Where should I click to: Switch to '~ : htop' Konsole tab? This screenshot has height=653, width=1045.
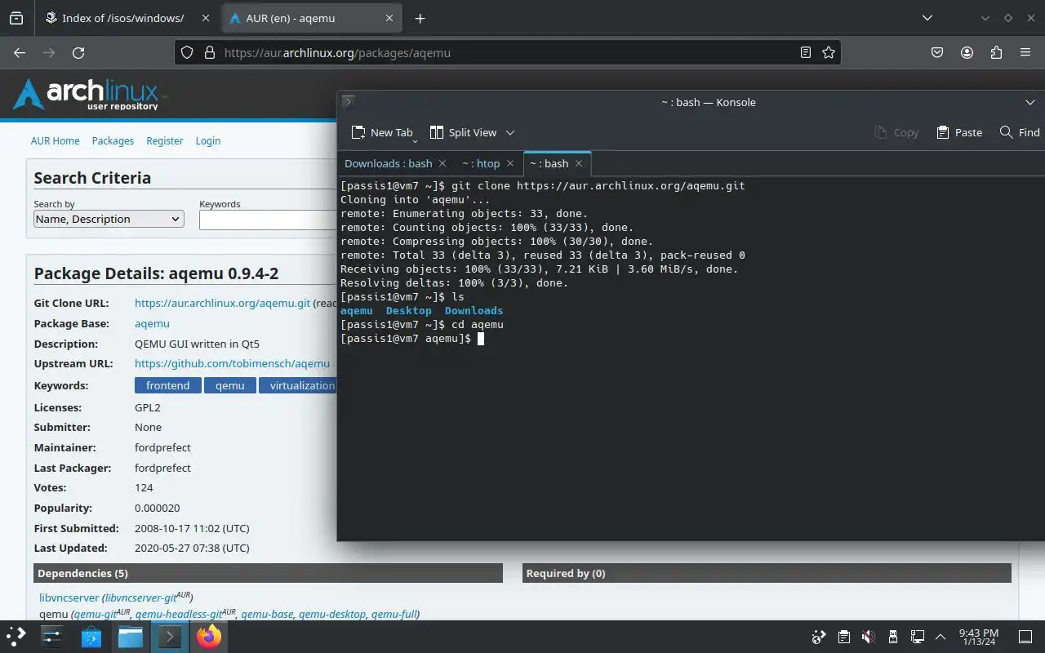coord(481,163)
